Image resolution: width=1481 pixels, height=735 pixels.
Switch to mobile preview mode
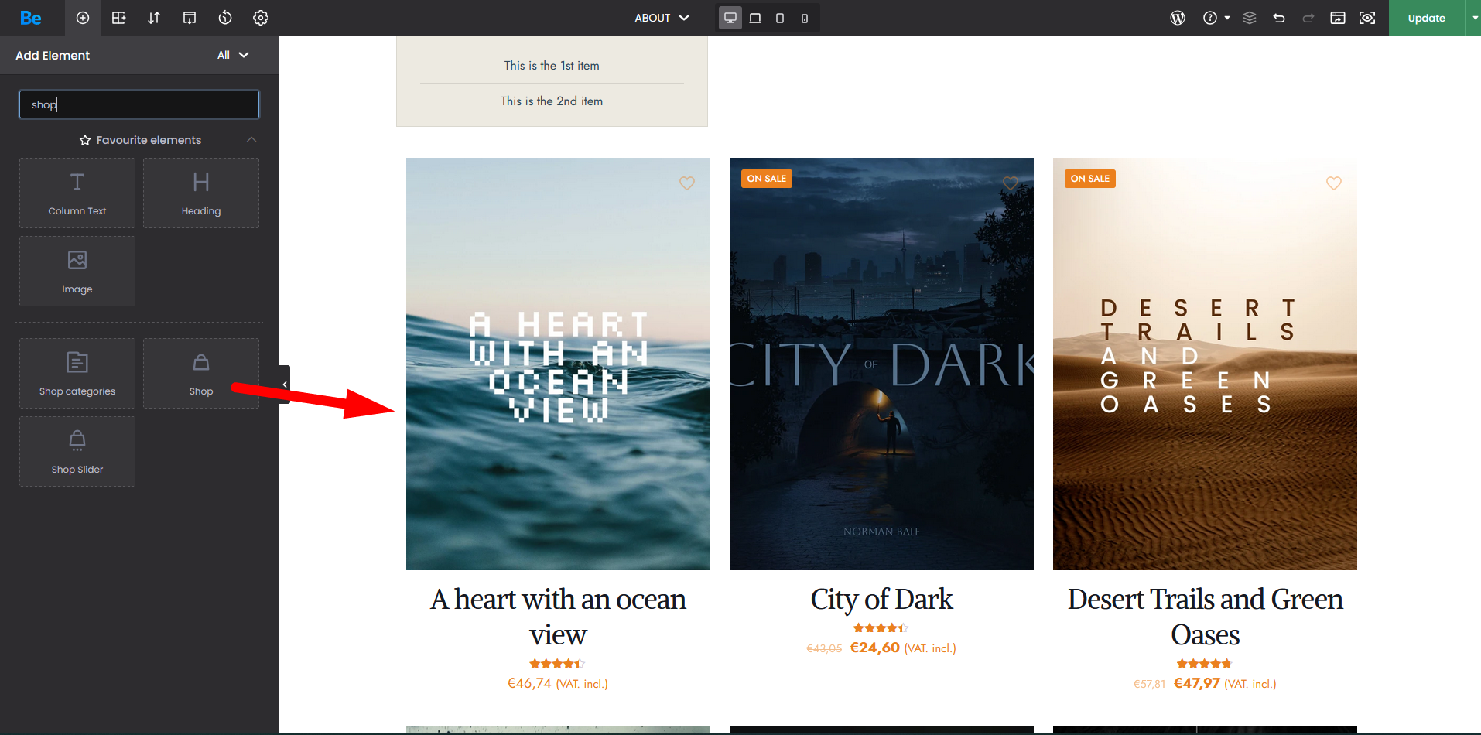tap(805, 18)
